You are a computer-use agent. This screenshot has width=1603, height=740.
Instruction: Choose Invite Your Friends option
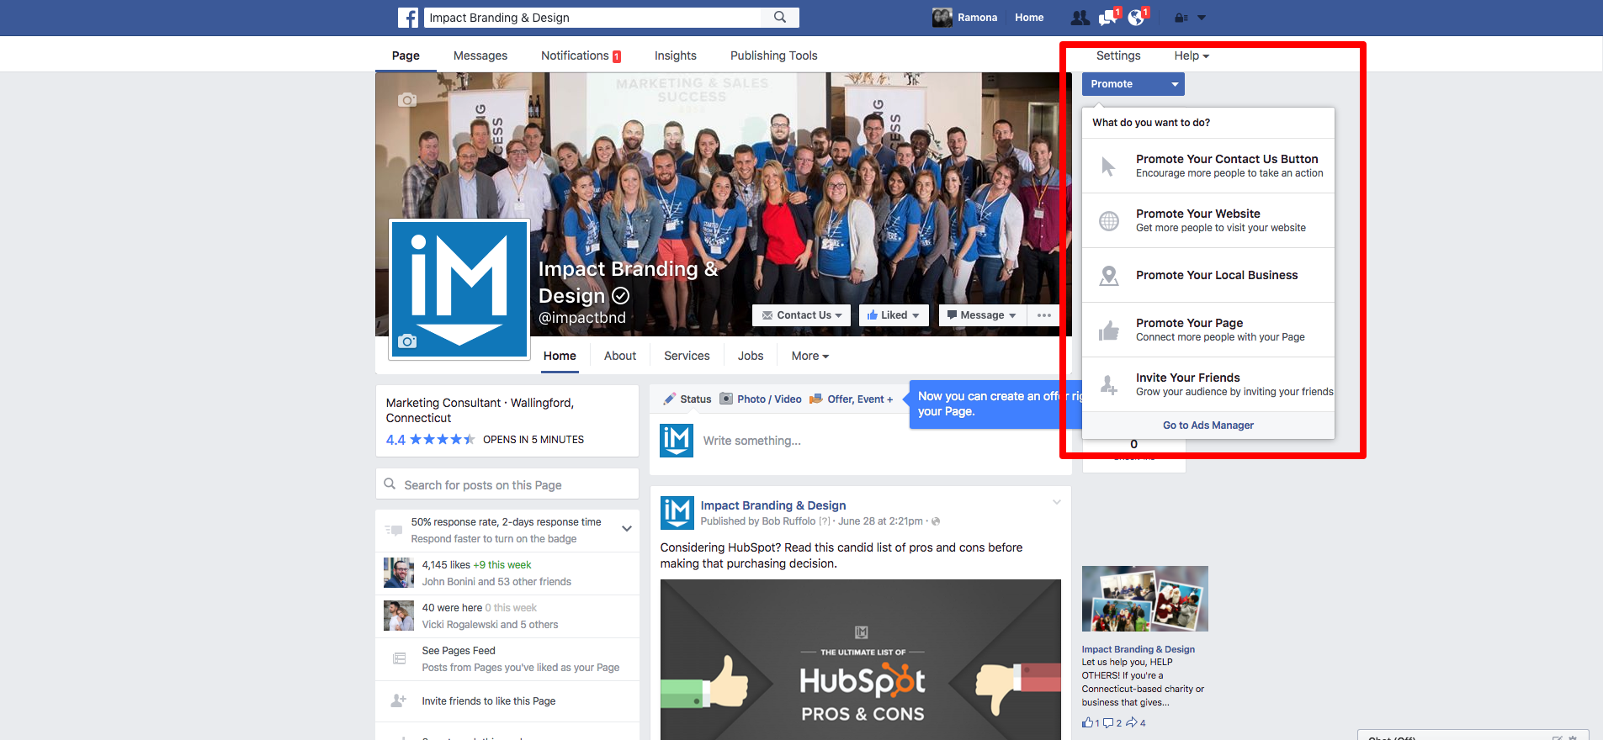[x=1208, y=384]
